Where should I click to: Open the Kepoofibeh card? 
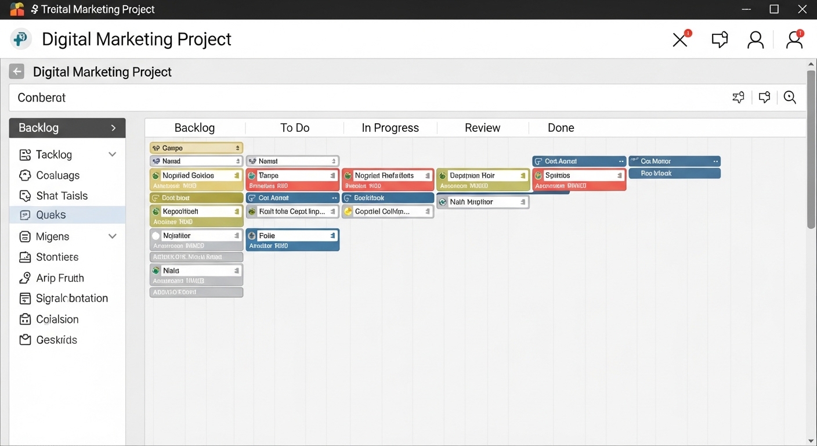[197, 216]
